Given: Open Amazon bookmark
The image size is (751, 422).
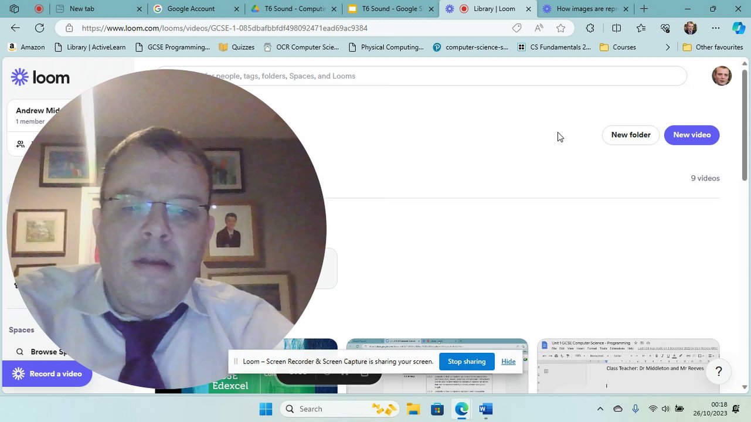Looking at the screenshot, I should coord(26,47).
